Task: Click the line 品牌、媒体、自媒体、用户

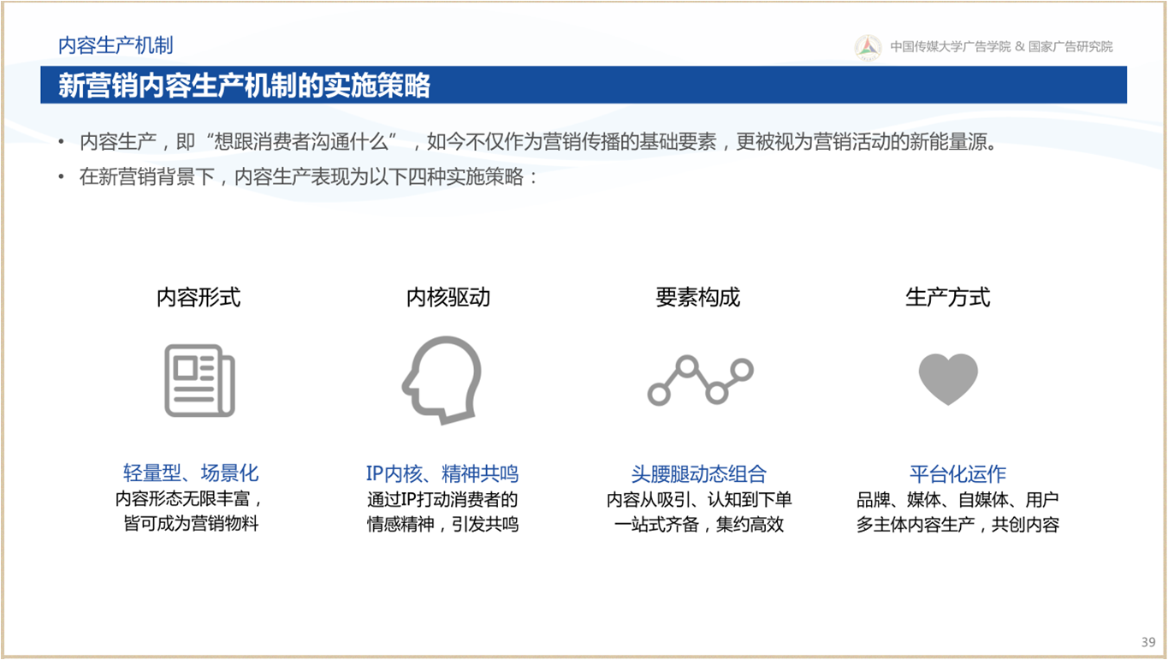Action: (x=958, y=499)
